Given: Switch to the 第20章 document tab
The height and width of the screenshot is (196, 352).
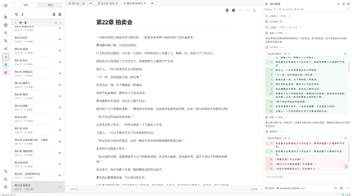Looking at the screenshot, I should [x=107, y=4].
